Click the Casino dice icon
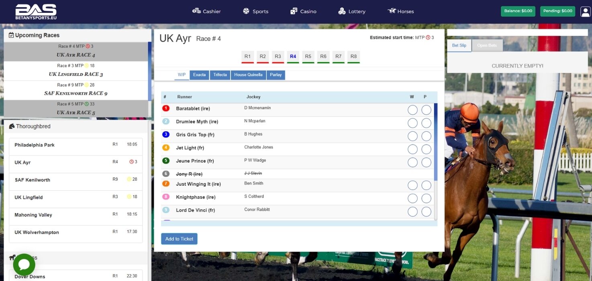592x281 pixels. point(294,11)
